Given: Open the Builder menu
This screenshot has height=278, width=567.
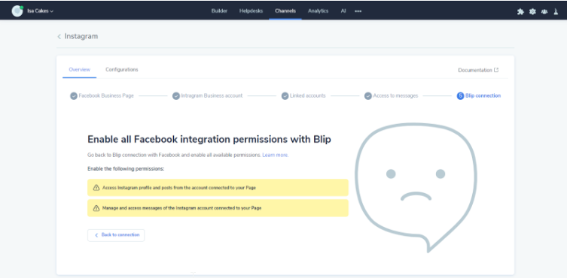Looking at the screenshot, I should pos(219,11).
